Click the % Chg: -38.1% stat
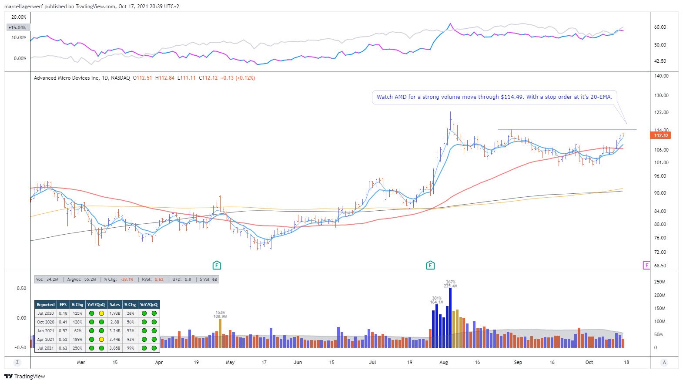 (119, 280)
